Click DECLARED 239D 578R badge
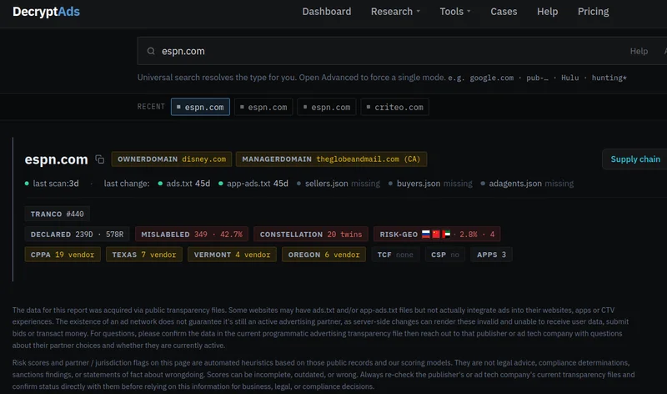667x394 pixels. click(77, 235)
